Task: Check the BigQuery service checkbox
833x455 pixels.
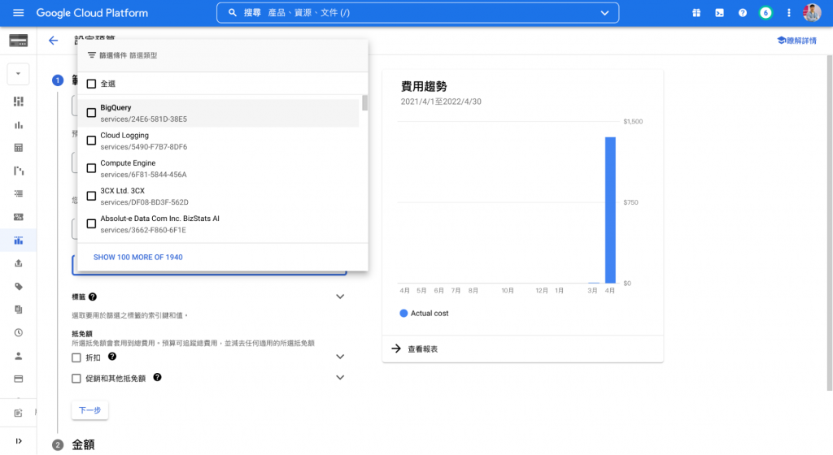Action: pyautogui.click(x=91, y=113)
